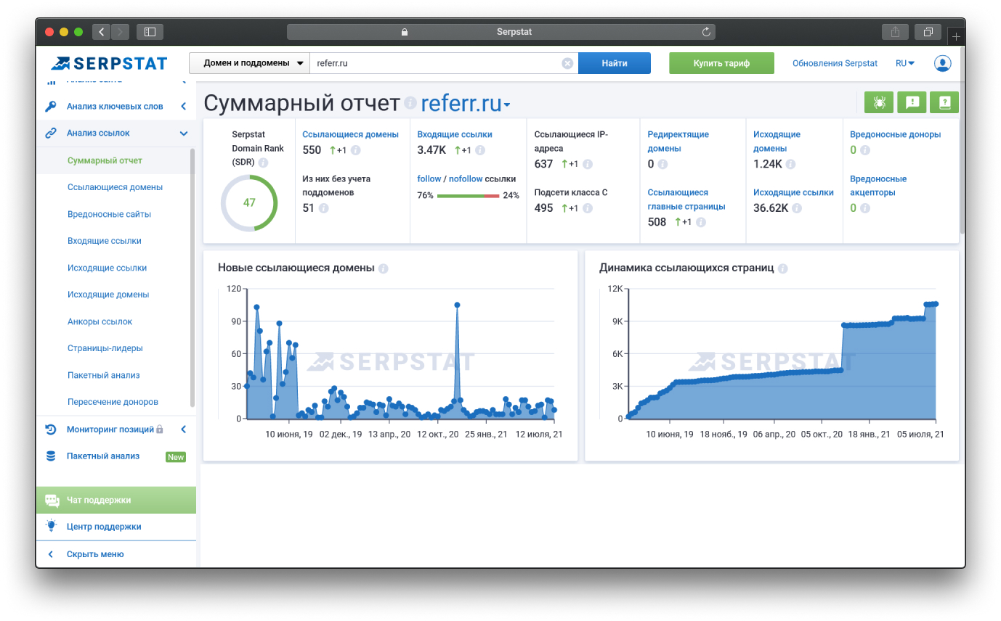Viewport: 1001px width, 621px height.
Task: Click info icon next to 550 referring domains
Action: point(355,150)
